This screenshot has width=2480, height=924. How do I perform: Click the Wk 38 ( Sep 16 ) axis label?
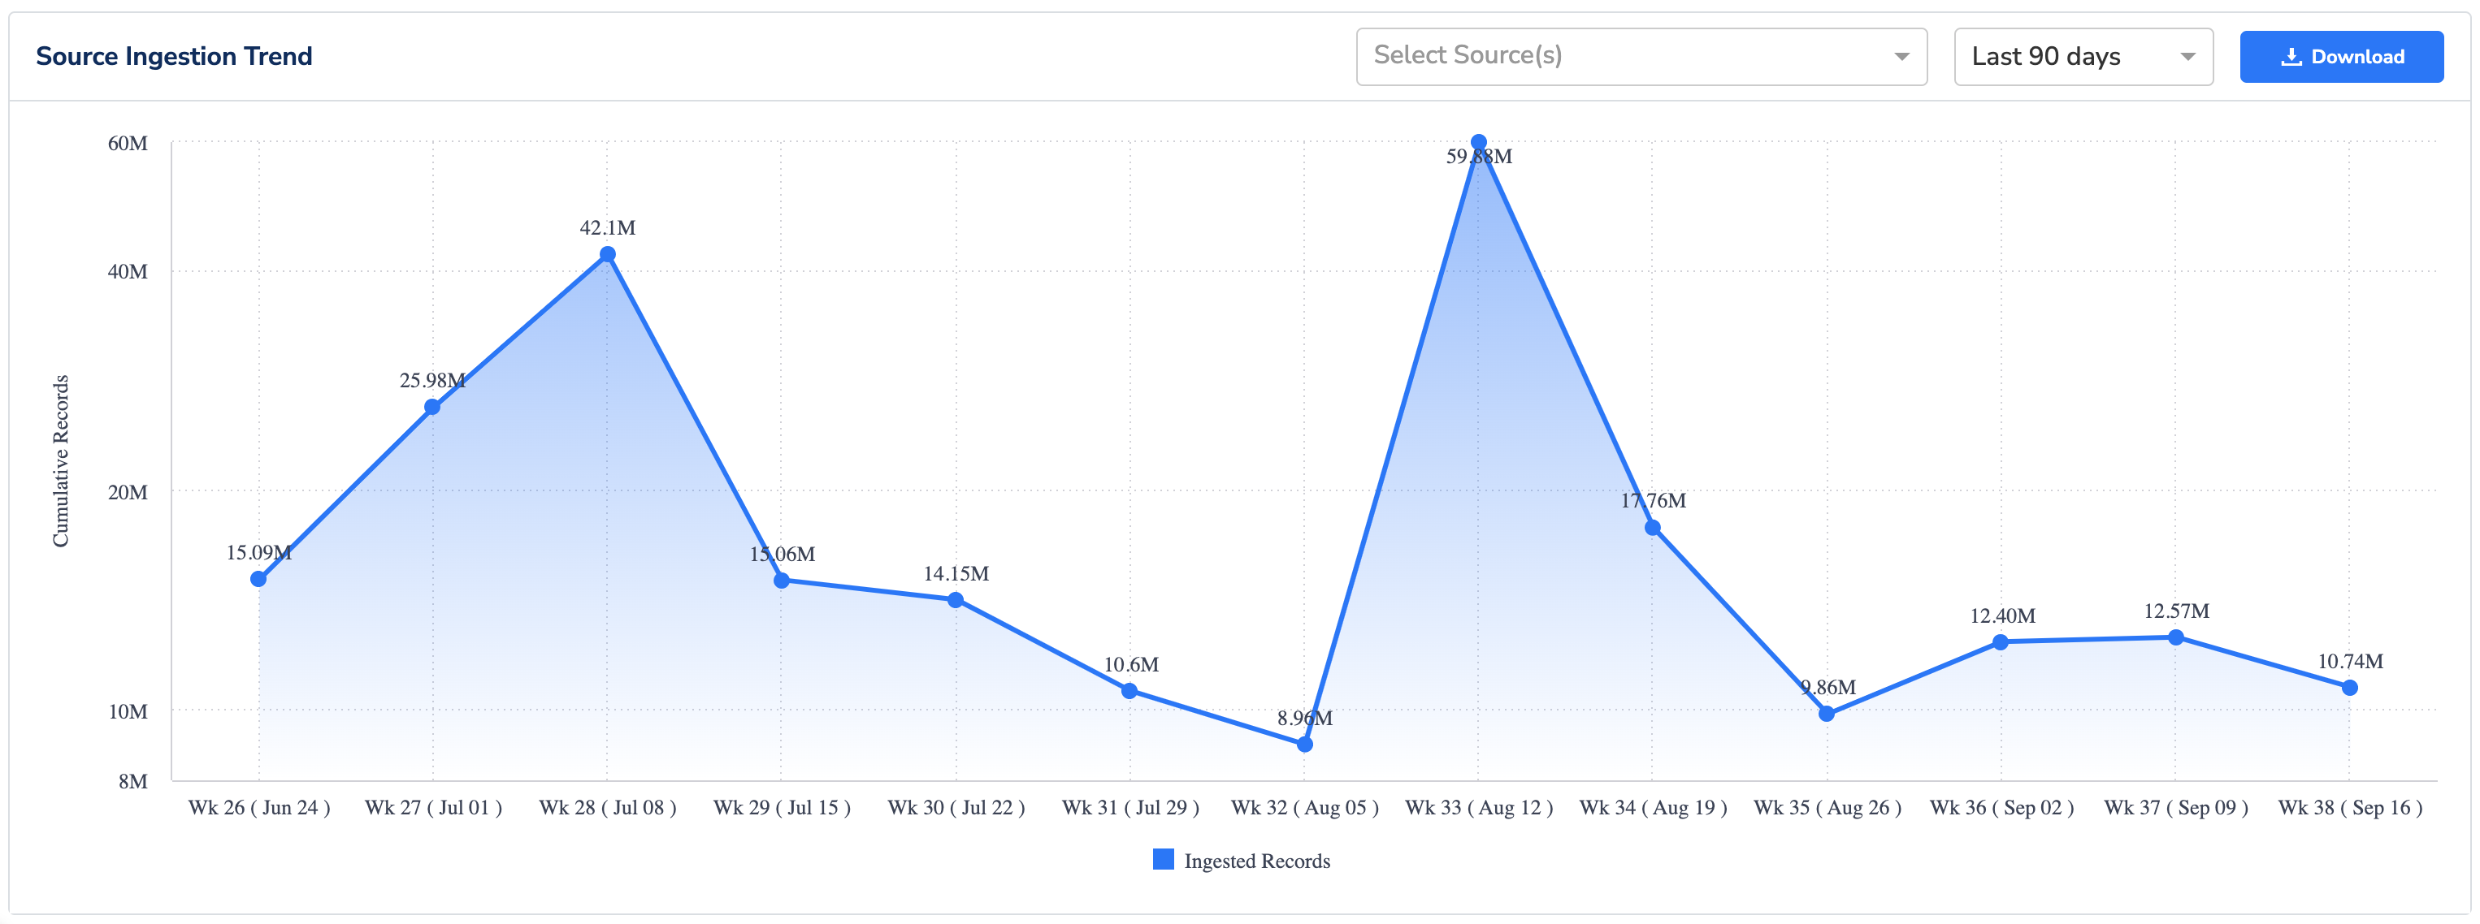tap(2350, 808)
